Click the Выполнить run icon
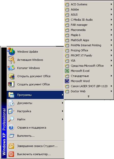Screen dimensions: 114x159 (11, 136)
